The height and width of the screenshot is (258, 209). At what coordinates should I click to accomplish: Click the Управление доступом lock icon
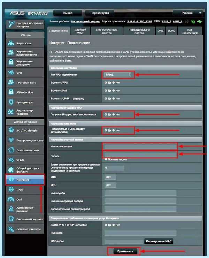click(11, 62)
